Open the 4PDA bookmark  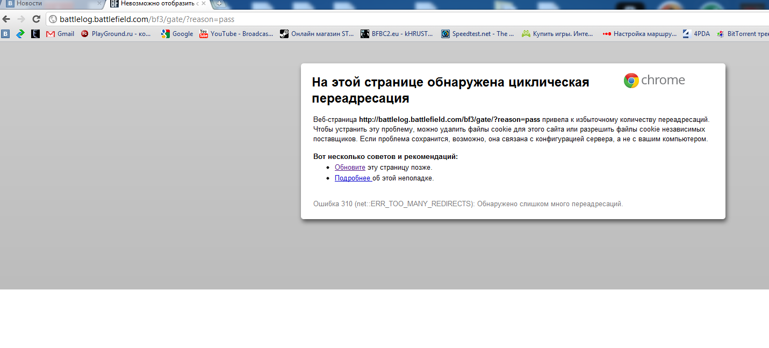[696, 34]
